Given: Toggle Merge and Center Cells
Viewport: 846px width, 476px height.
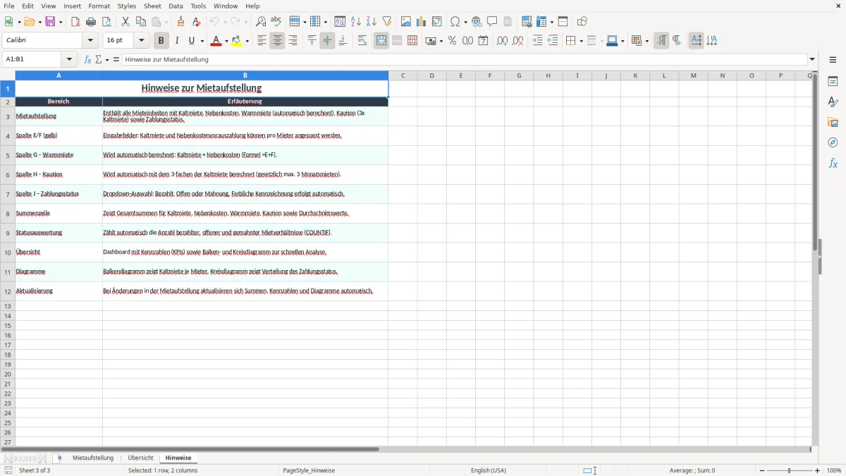Looking at the screenshot, I should pos(381,41).
